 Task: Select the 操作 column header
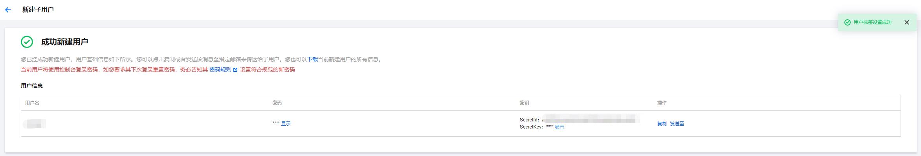[662, 103]
